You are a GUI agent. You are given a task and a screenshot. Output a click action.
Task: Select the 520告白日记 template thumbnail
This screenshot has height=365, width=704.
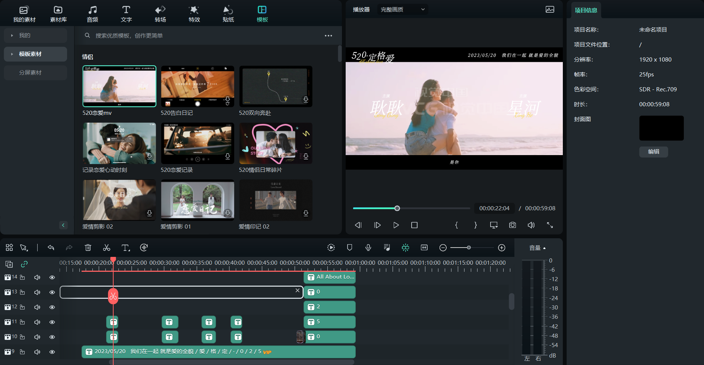pyautogui.click(x=197, y=86)
